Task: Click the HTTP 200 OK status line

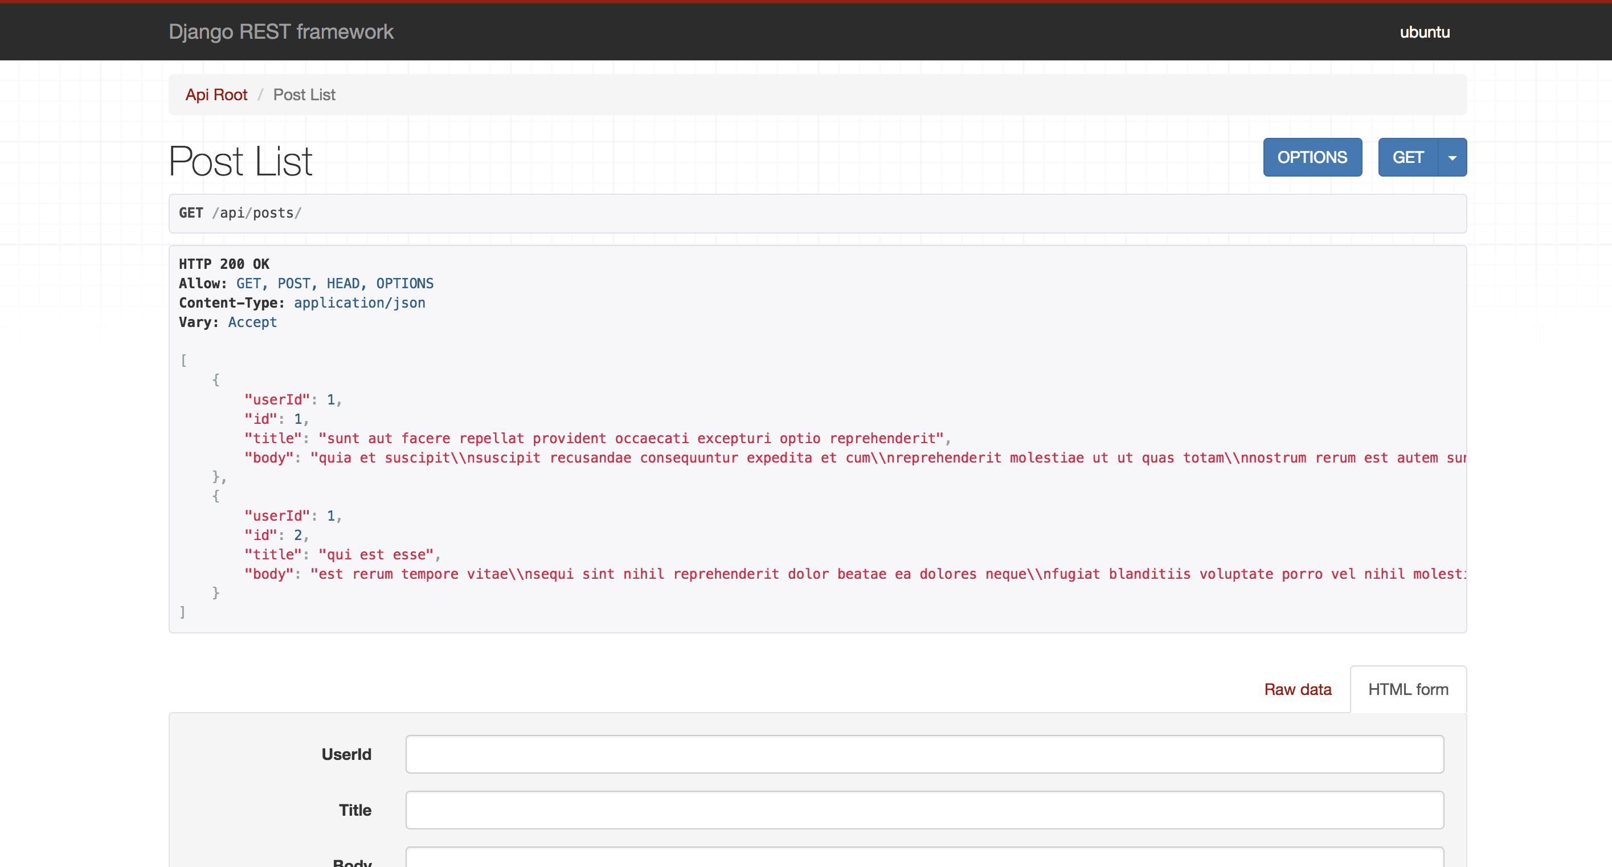Action: pos(224,264)
